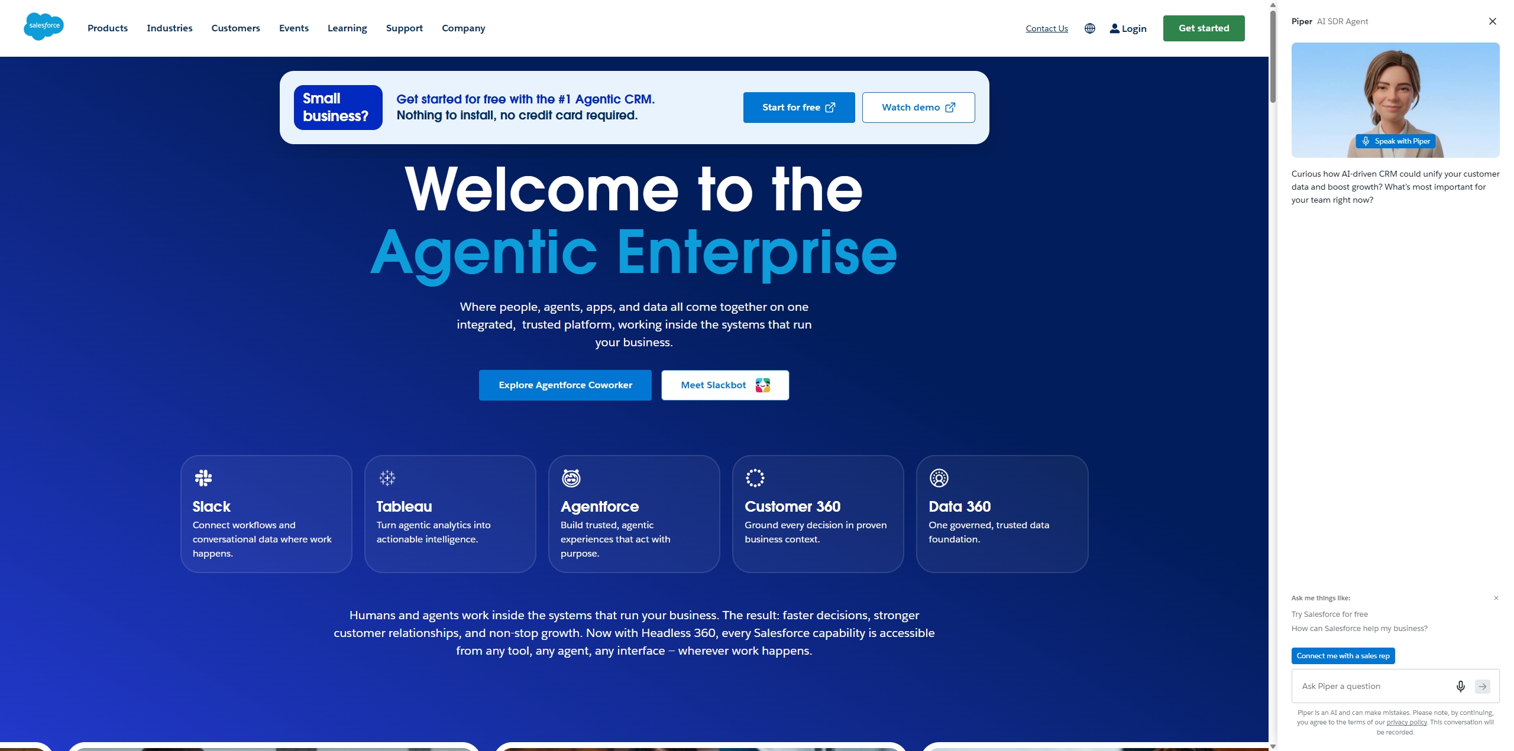This screenshot has height=751, width=1514.
Task: Click the Data 360 person icon
Action: coord(939,477)
